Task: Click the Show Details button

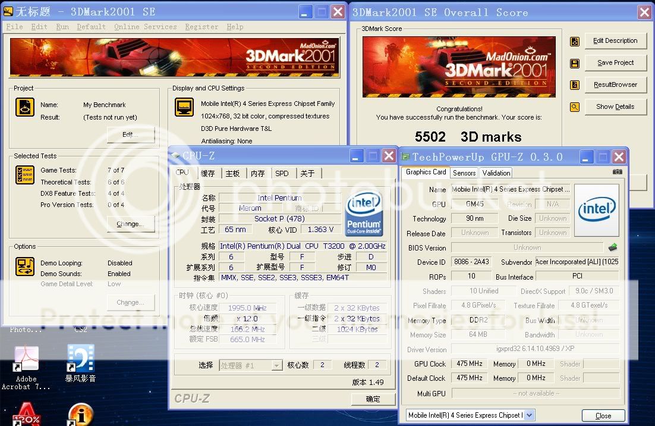Action: 615,107
